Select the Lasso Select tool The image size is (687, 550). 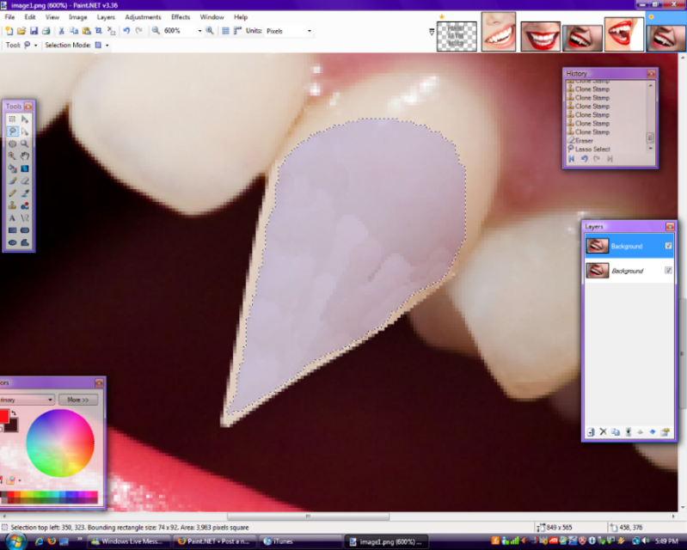click(12, 131)
